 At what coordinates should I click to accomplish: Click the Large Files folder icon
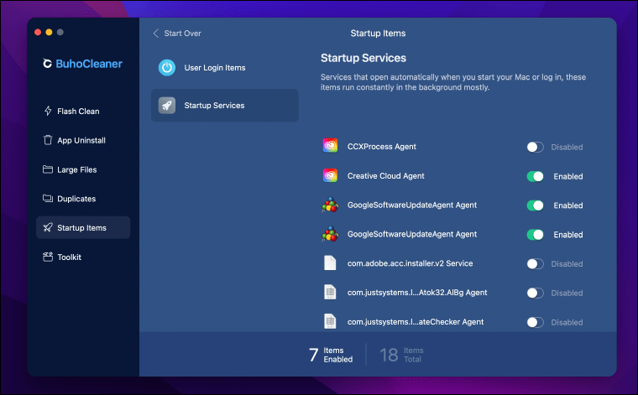coord(48,169)
